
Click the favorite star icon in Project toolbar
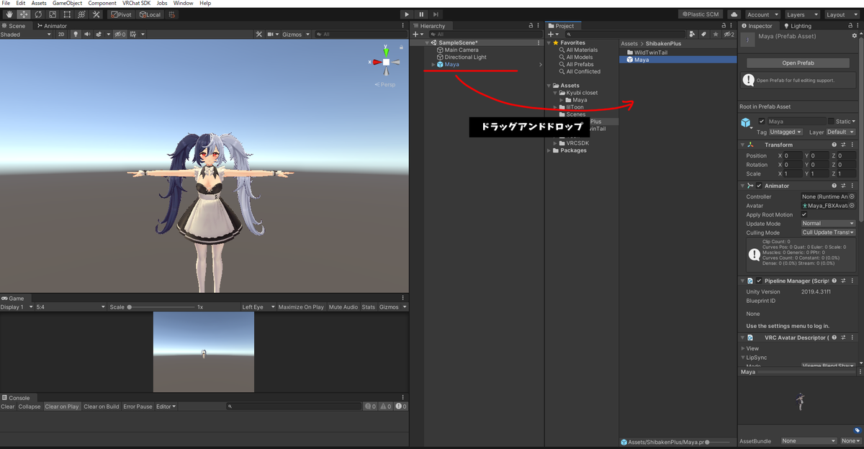pyautogui.click(x=716, y=35)
